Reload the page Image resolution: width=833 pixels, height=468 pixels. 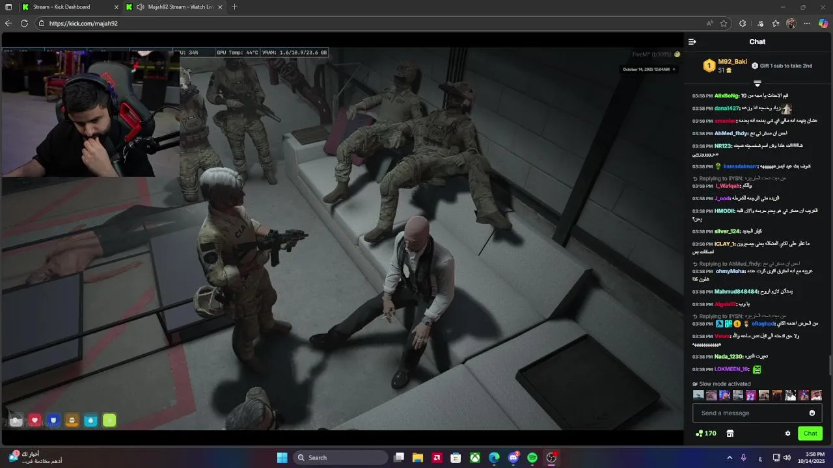(24, 23)
